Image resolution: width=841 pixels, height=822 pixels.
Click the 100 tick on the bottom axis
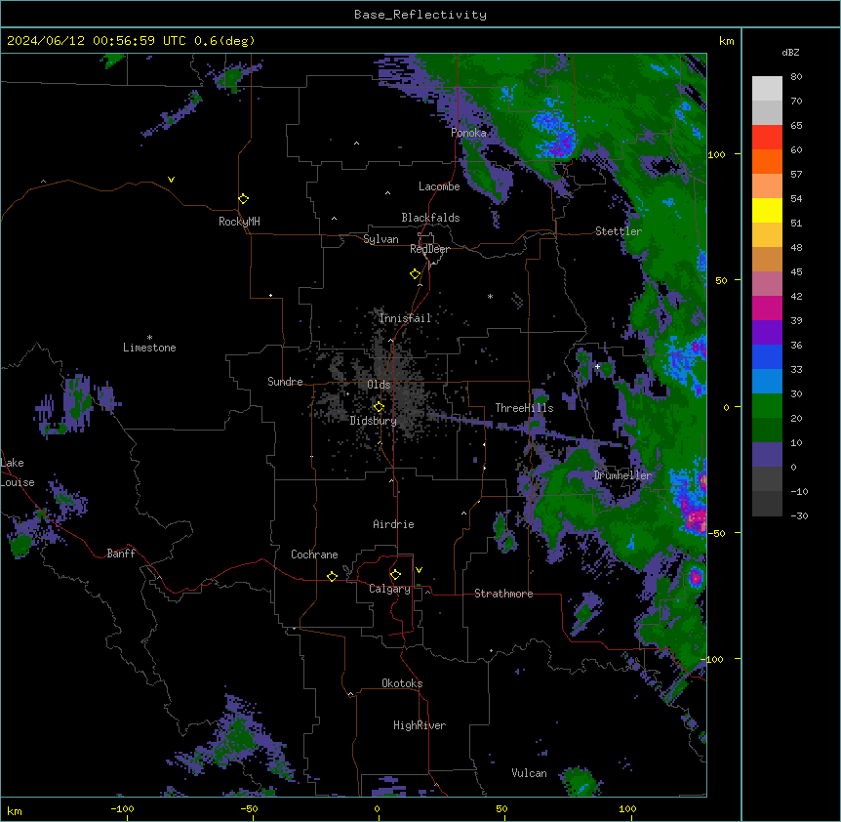(627, 808)
